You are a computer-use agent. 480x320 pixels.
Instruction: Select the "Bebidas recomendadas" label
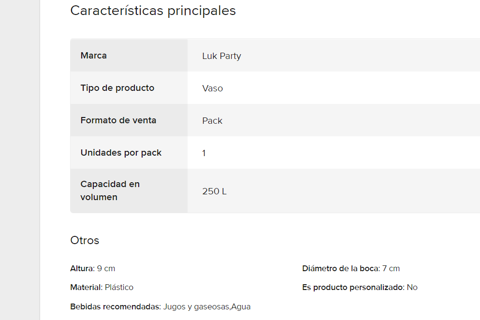click(x=115, y=306)
